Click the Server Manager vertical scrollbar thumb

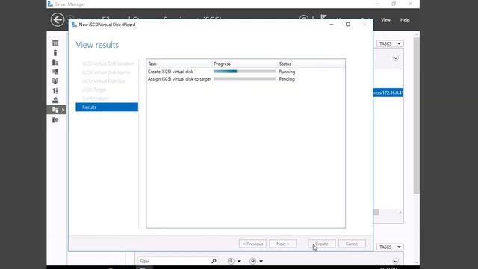point(417,115)
